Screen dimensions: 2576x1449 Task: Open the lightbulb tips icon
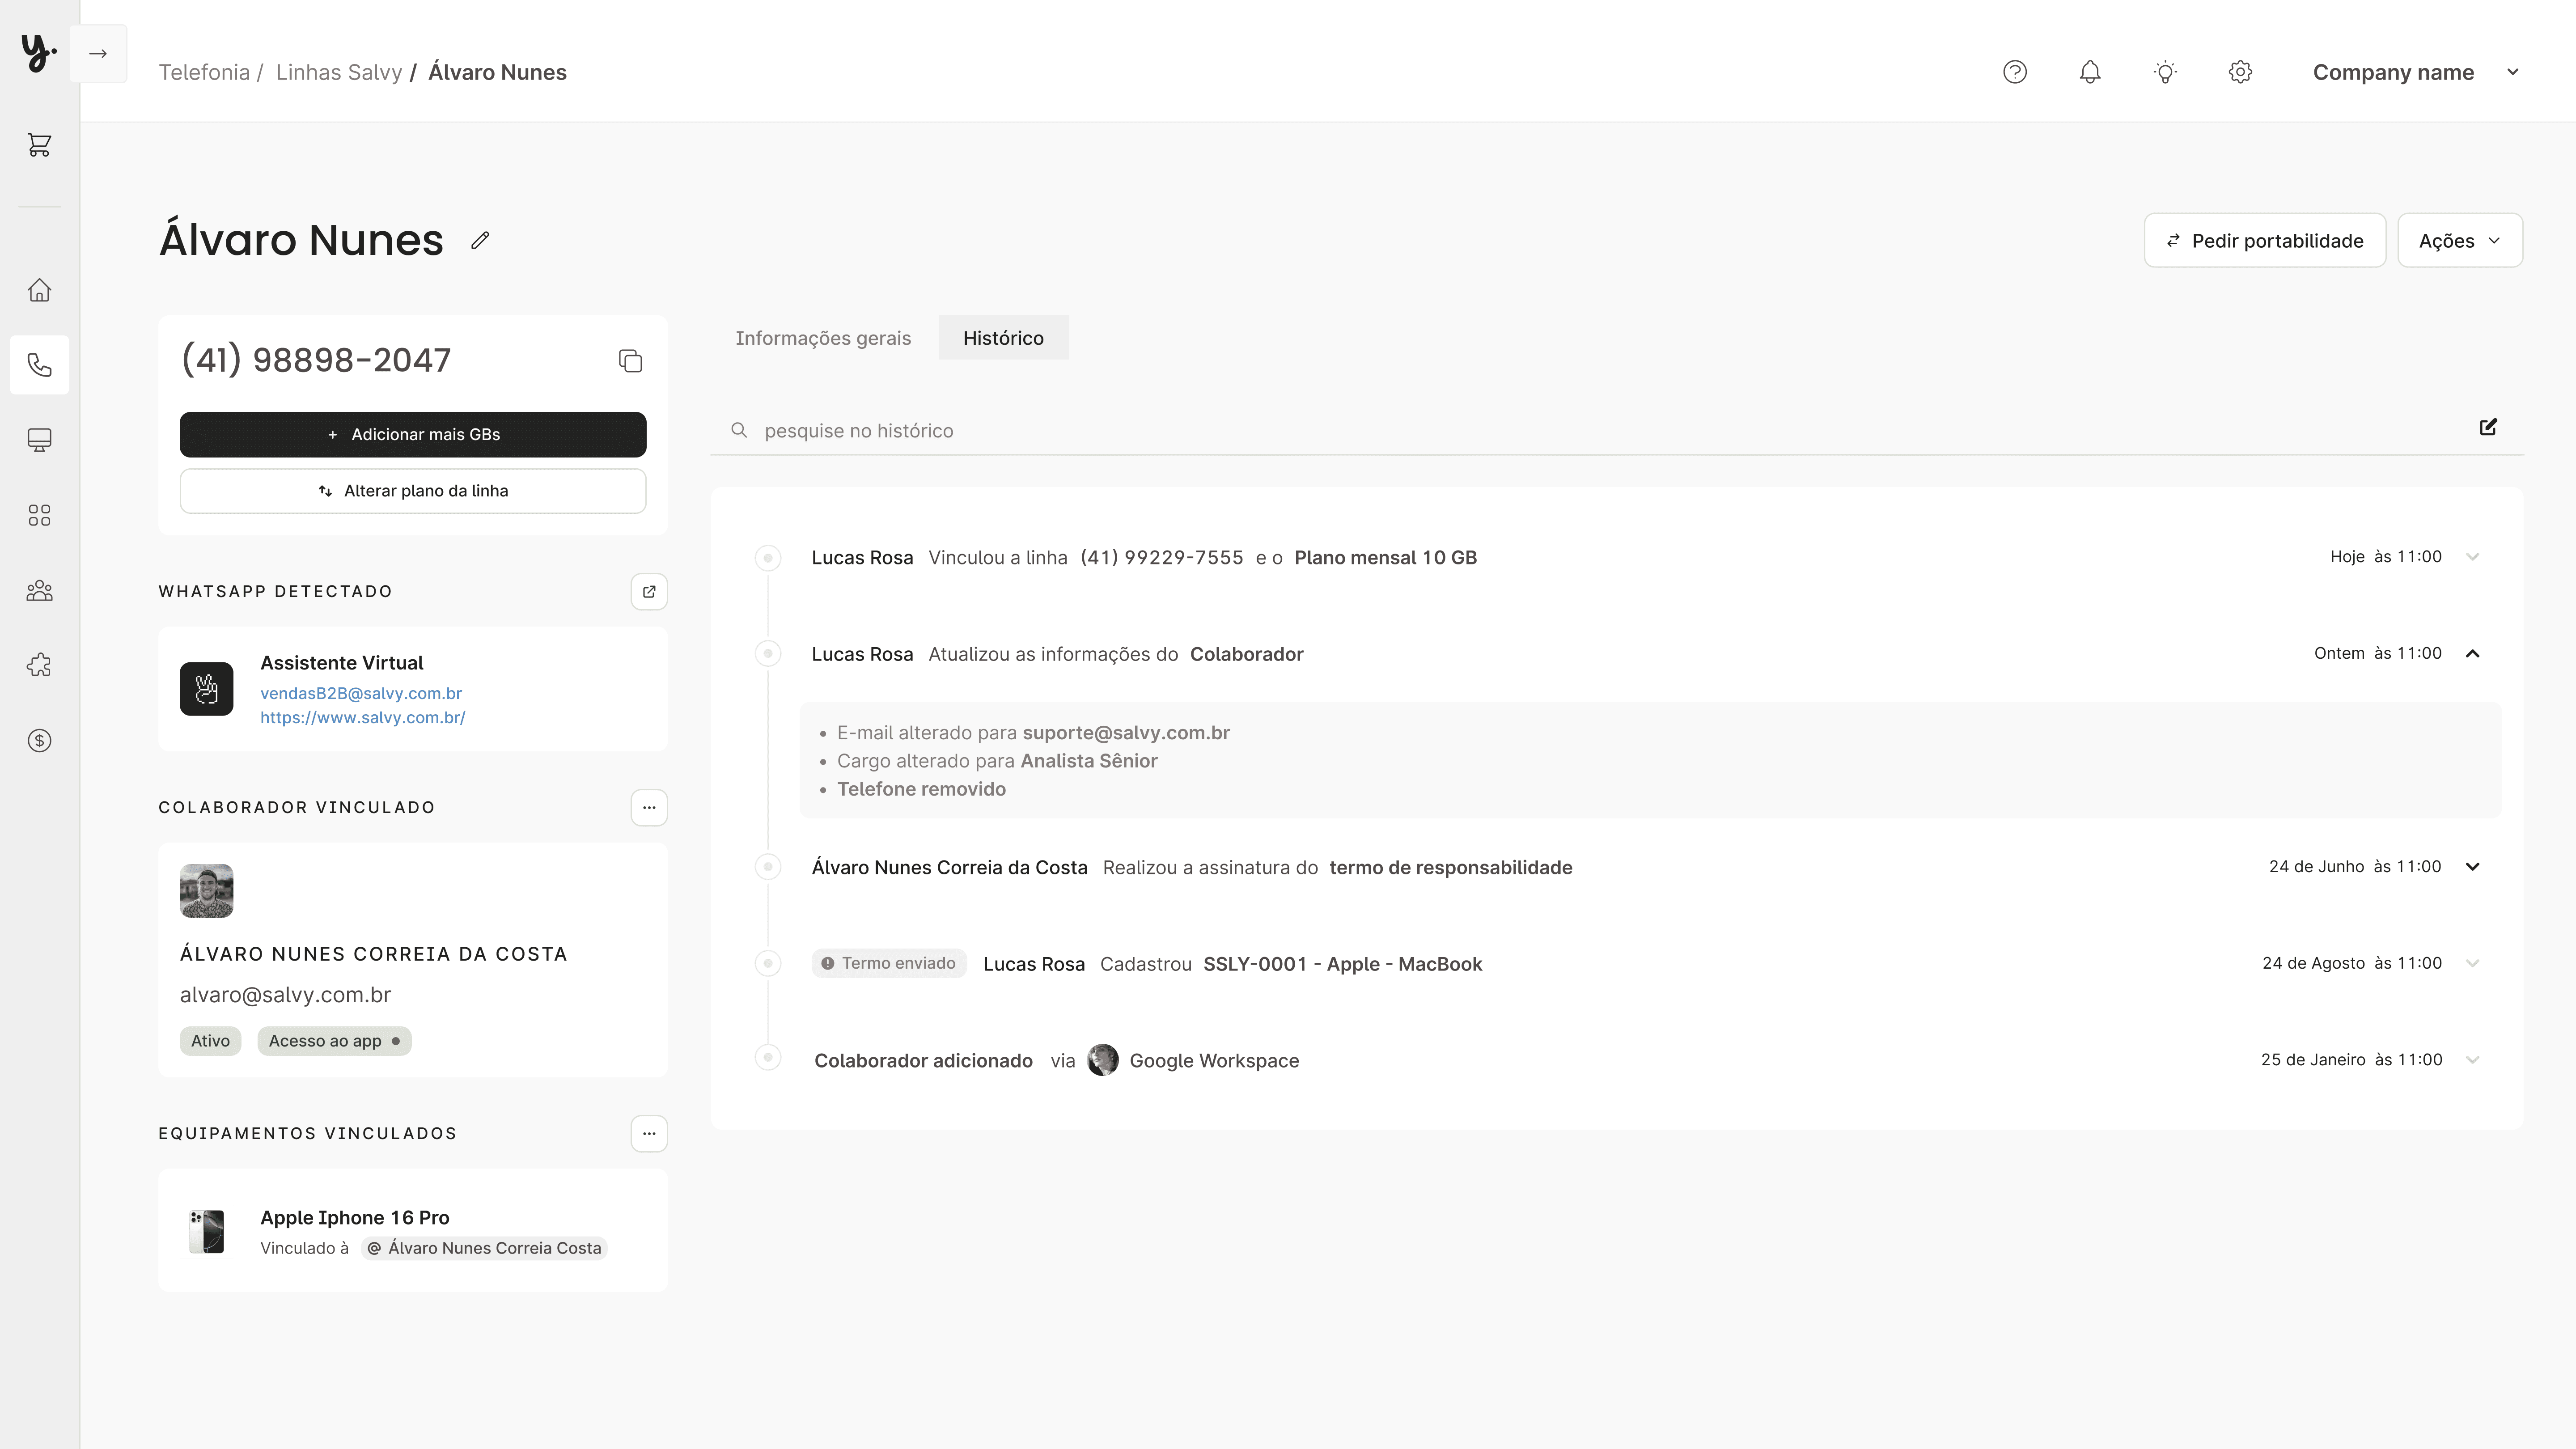2164,72
